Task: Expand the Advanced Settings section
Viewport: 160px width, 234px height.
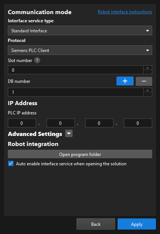Action: (x=69, y=133)
